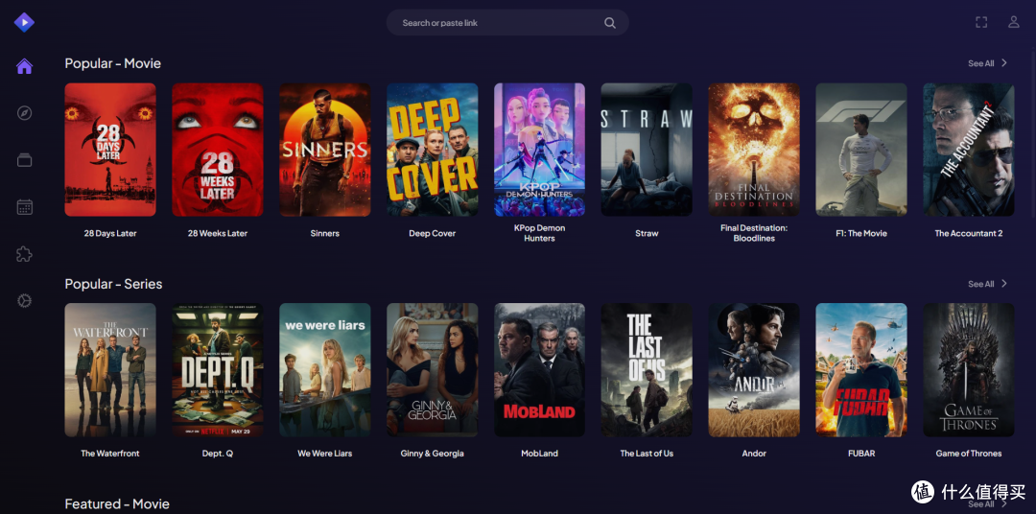The image size is (1036, 514).
Task: Click the 'The Waterfront' title text
Action: [110, 454]
